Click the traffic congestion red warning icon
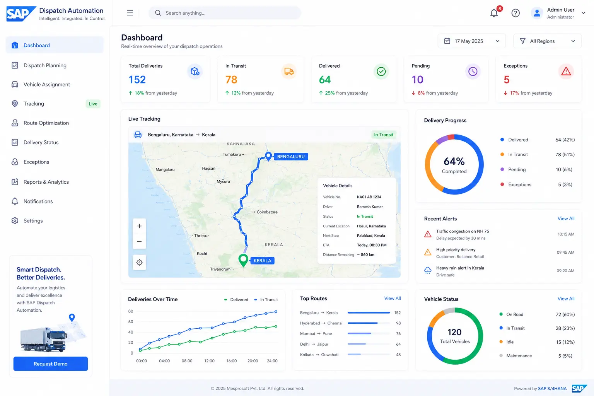Image resolution: width=594 pixels, height=396 pixels. tap(428, 234)
